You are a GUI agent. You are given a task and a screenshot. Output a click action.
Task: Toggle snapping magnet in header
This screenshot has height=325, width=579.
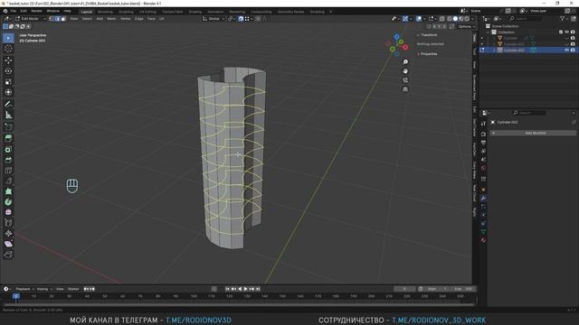(241, 18)
